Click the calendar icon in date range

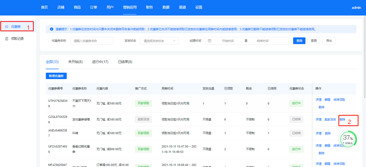pyautogui.click(x=210, y=41)
